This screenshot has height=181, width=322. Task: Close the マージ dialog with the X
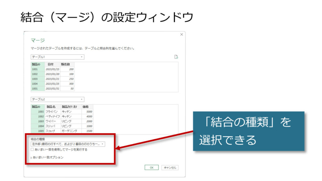click(x=181, y=35)
